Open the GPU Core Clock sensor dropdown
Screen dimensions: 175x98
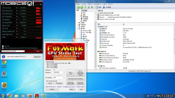click(x=17, y=8)
